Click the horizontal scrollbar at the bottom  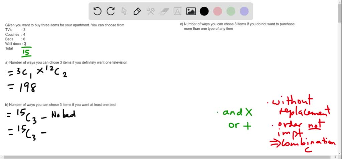pos(167,157)
